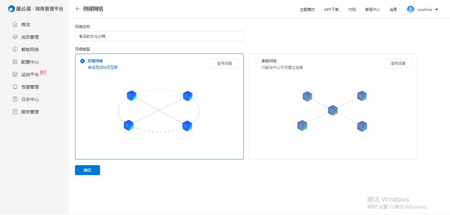This screenshot has width=450, height=215.
Task: Click the overview home icon in sidebar
Action: click(15, 25)
